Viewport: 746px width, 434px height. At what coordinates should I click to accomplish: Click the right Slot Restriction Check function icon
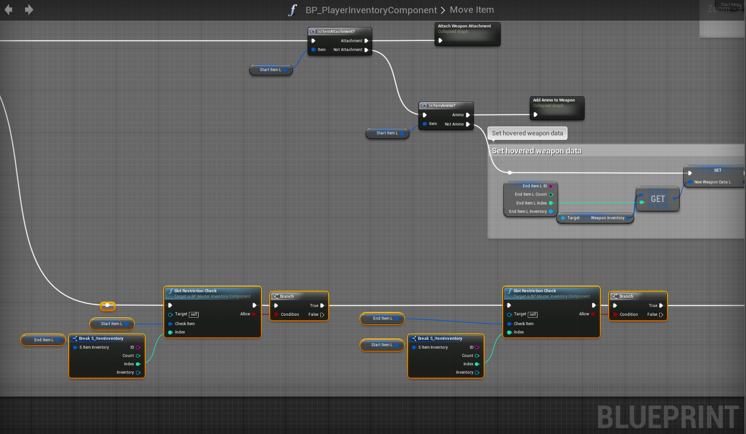coord(509,291)
